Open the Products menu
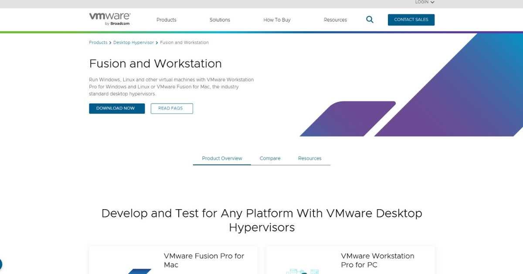This screenshot has width=523, height=274. pos(166,20)
